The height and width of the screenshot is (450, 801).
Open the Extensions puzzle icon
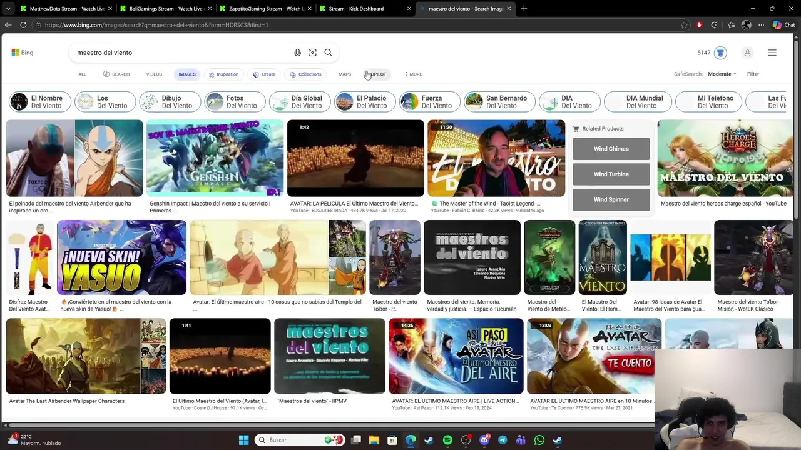click(714, 25)
